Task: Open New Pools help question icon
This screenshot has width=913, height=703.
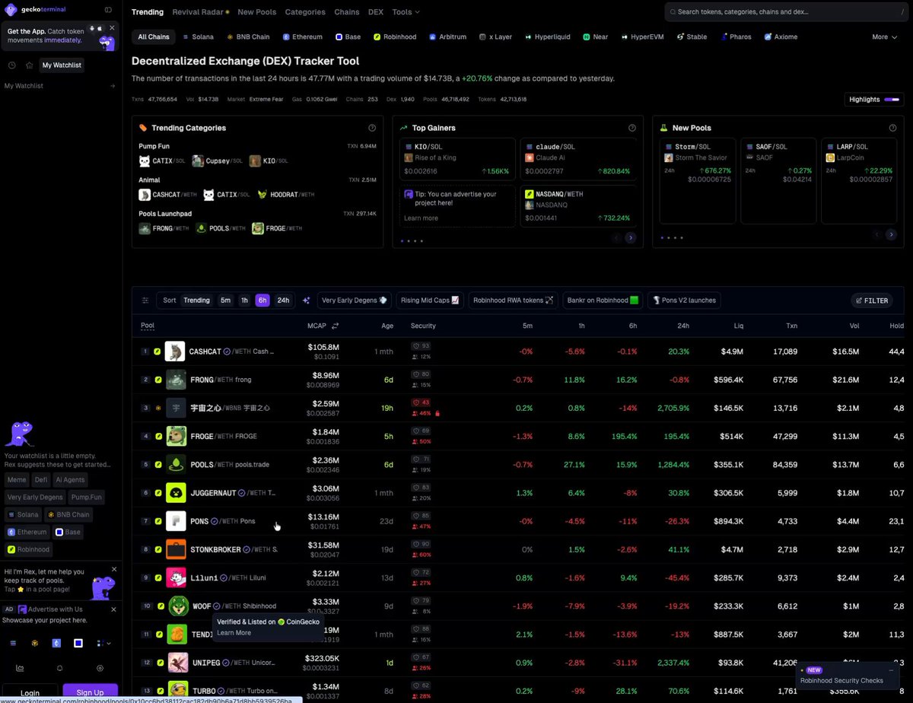Action: pyautogui.click(x=892, y=128)
